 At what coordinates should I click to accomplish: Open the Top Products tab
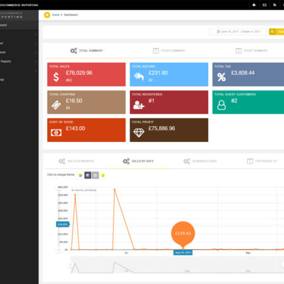[x=262, y=161]
